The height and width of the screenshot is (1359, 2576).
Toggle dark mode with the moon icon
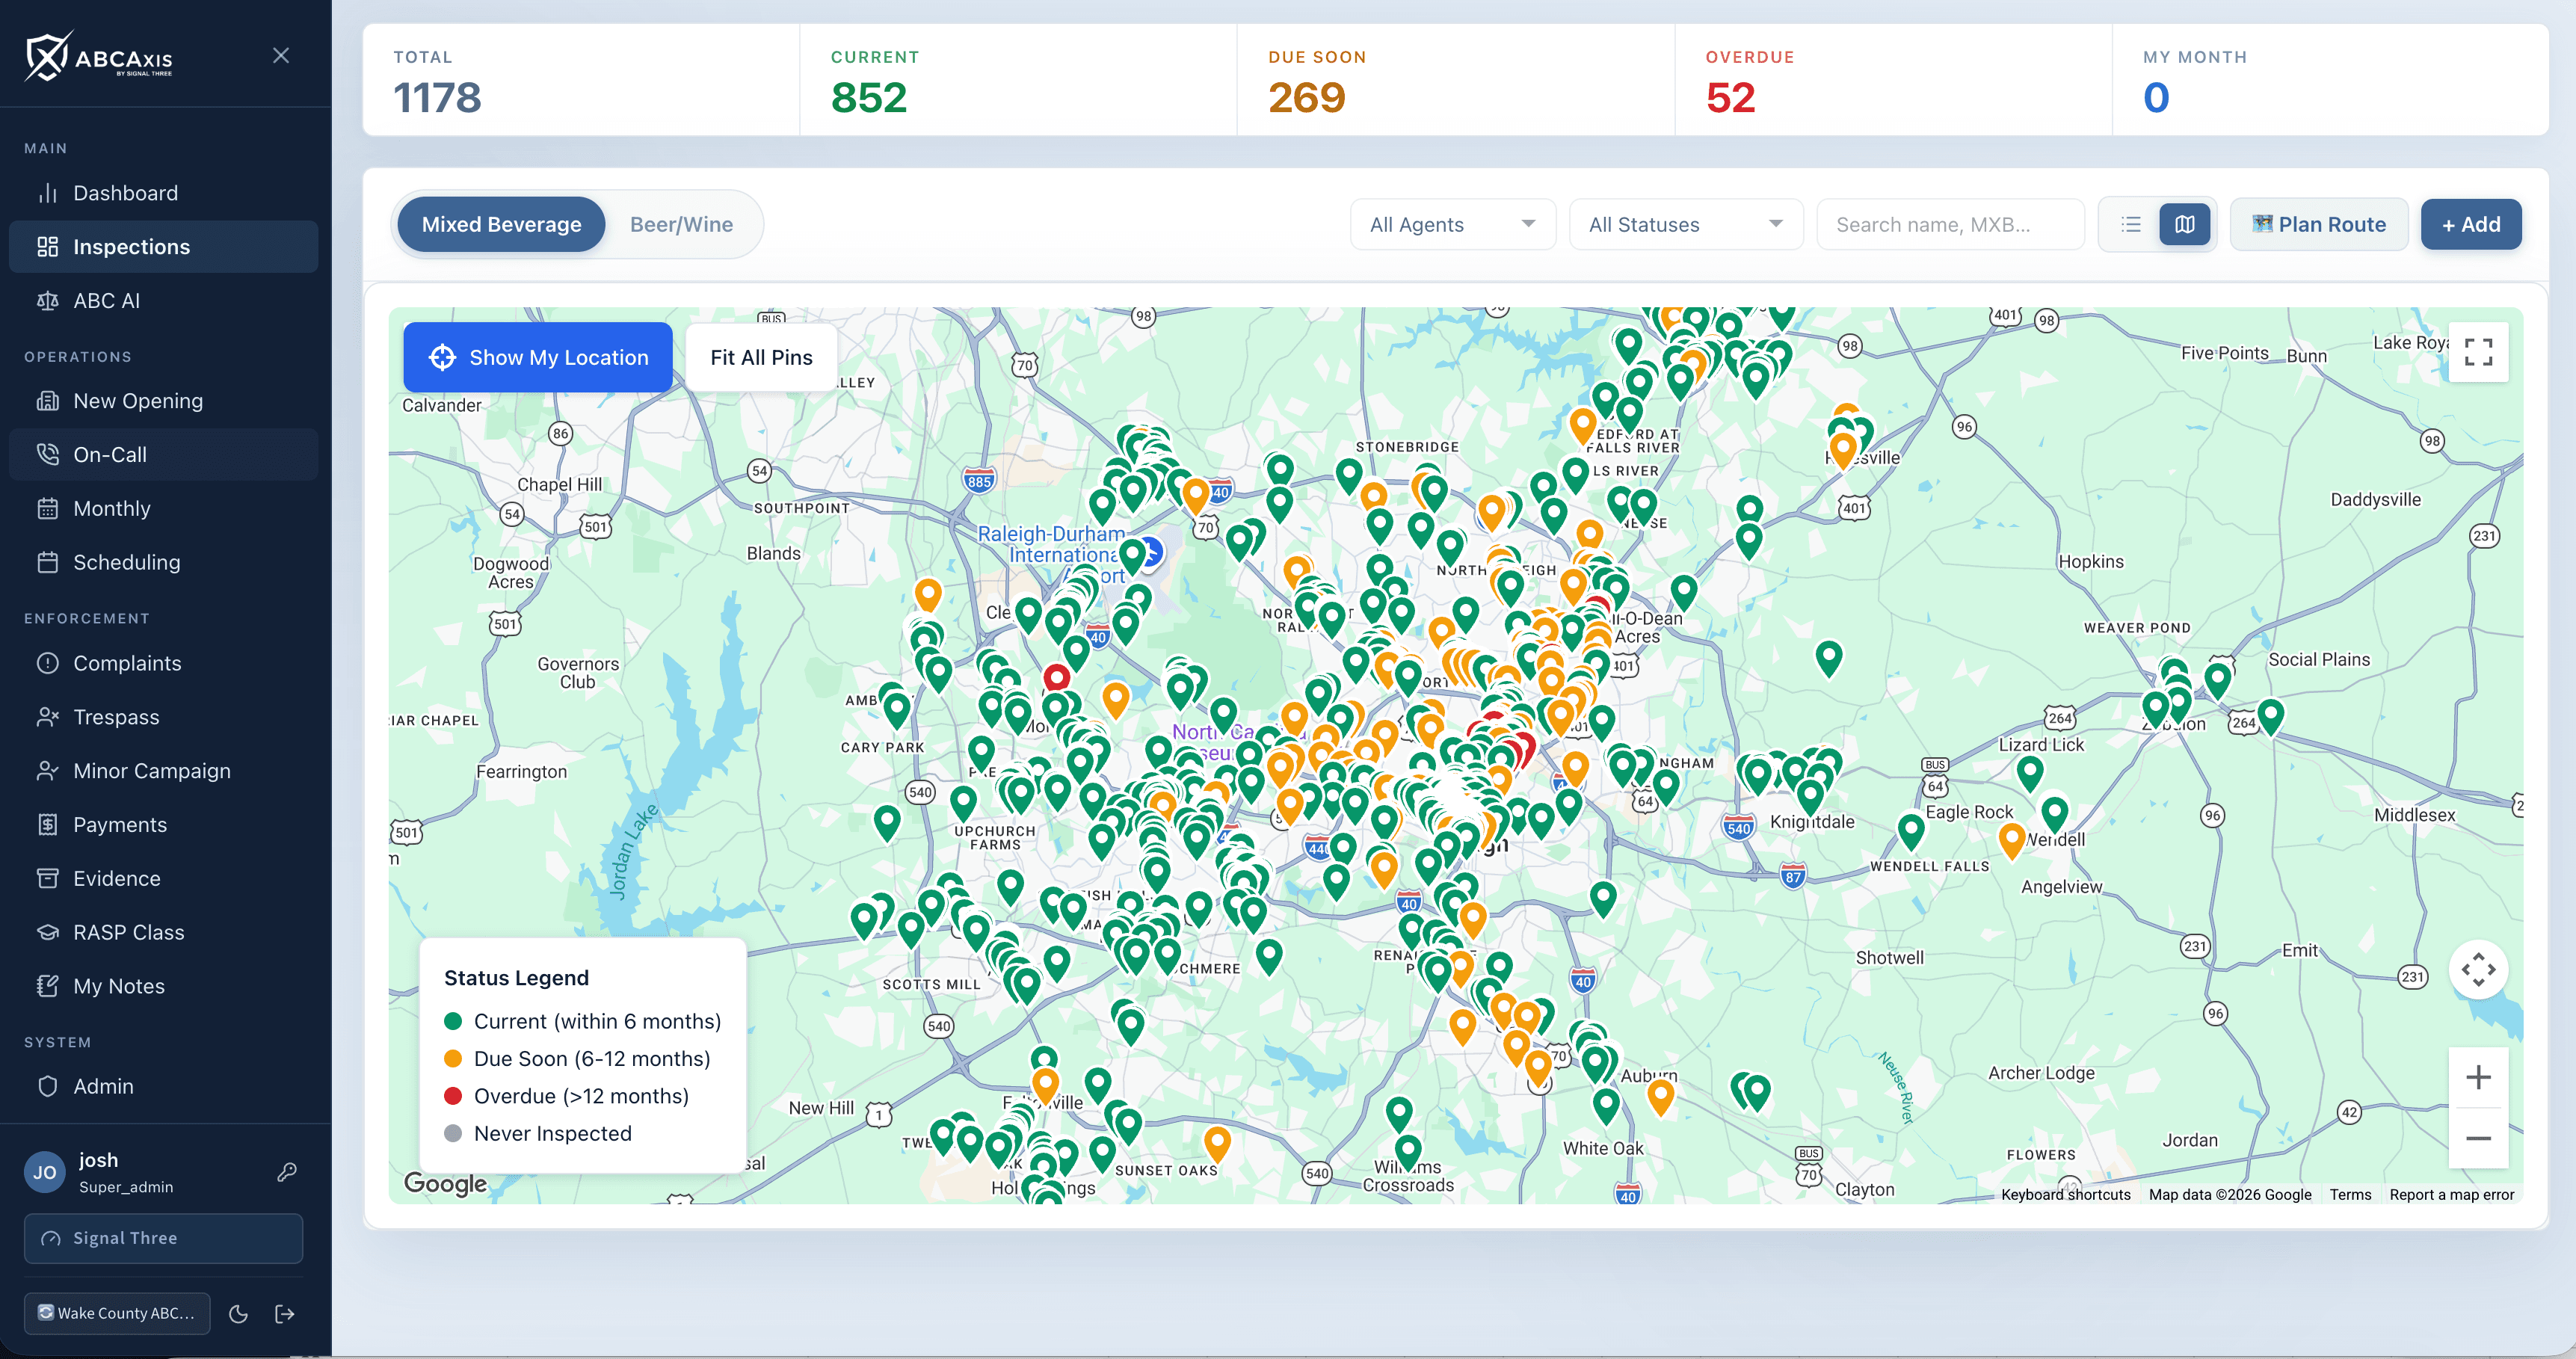[x=238, y=1314]
